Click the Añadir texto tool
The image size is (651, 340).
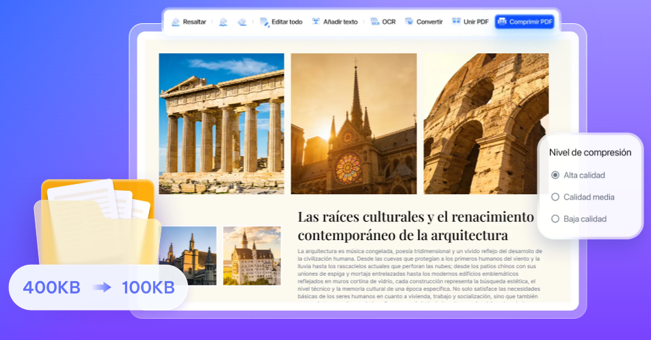click(x=334, y=22)
